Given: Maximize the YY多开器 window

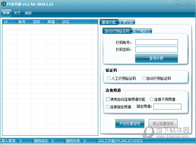Looking at the screenshot, I should click(x=178, y=3).
